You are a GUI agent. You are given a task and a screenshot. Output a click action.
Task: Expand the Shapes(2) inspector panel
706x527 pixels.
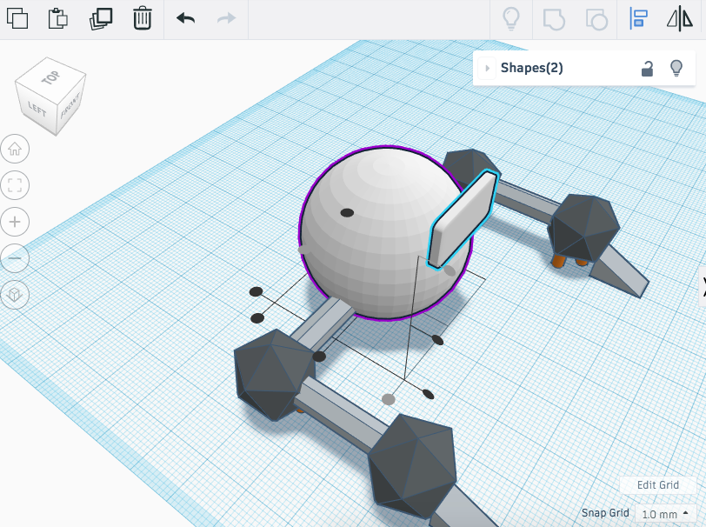click(x=487, y=68)
